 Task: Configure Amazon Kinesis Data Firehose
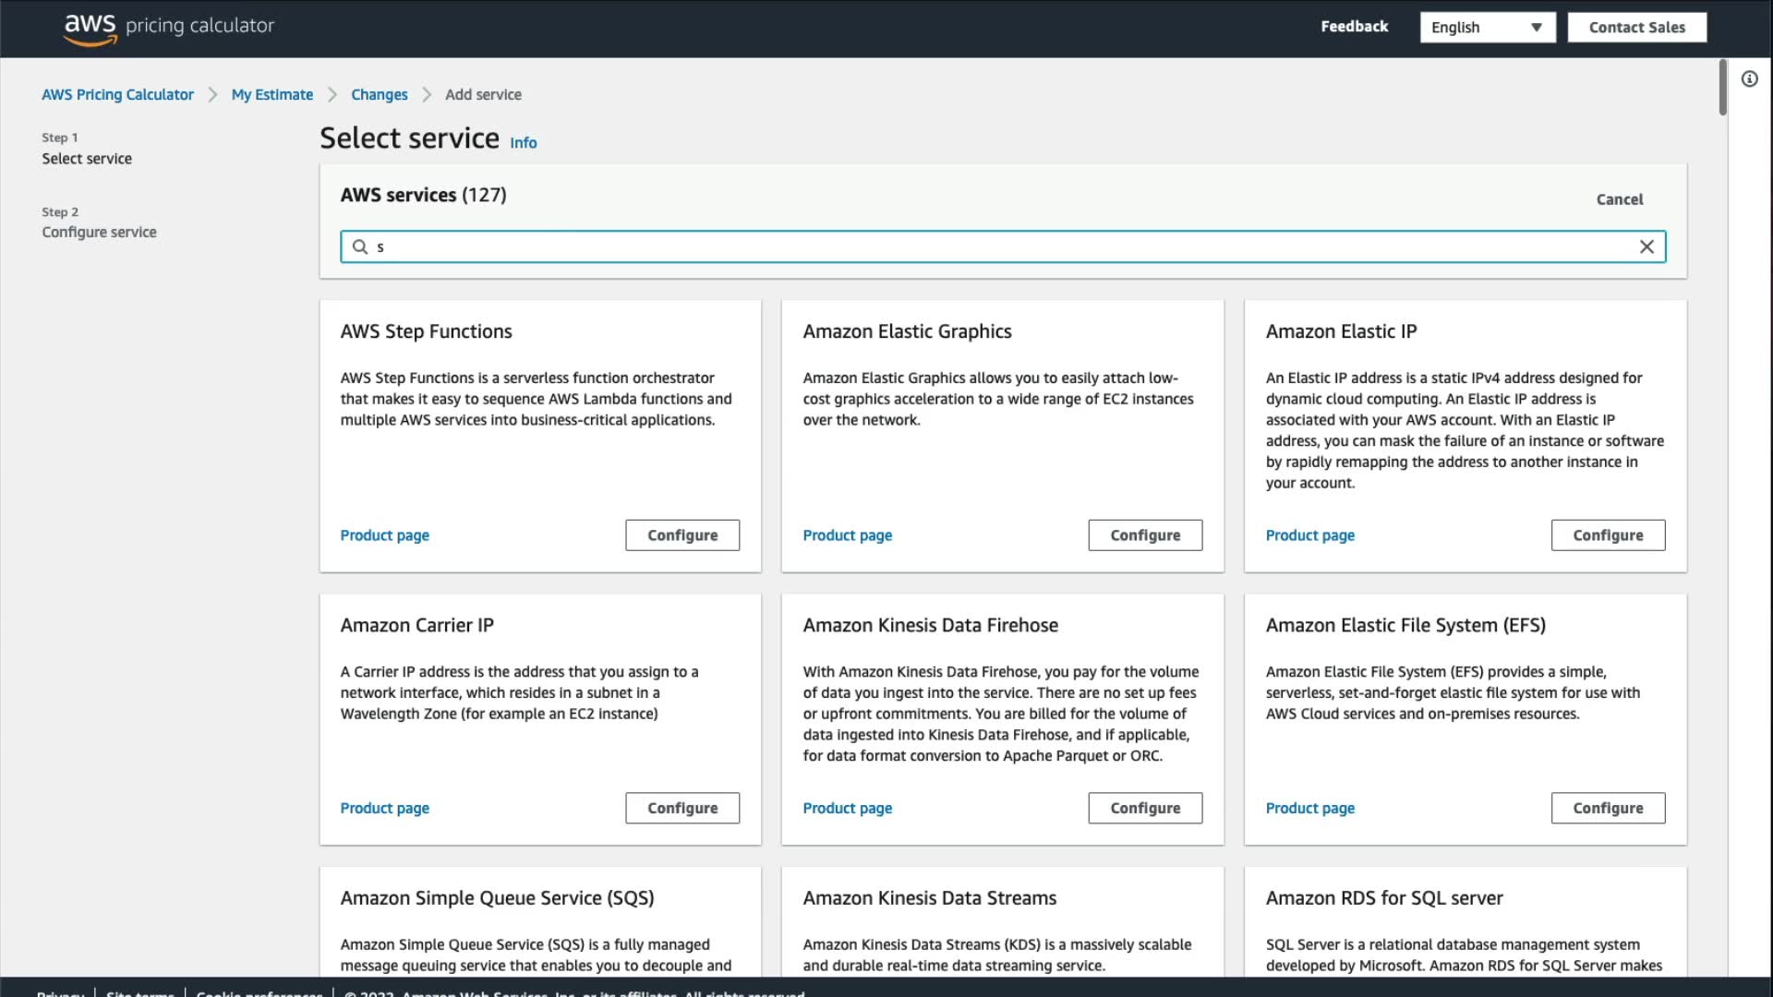coord(1144,808)
